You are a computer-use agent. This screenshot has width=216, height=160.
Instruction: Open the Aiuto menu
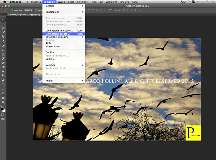(x=135, y=2)
